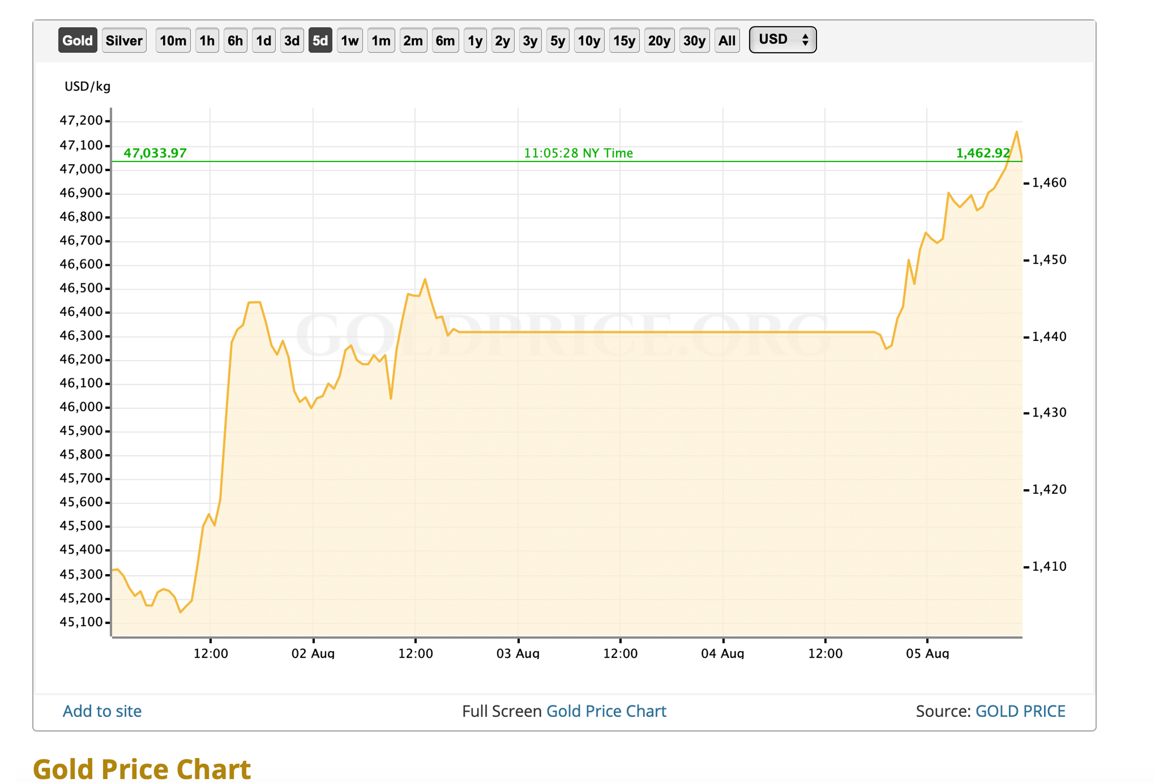
Task: Click the 05 Aug date label
Action: (928, 654)
